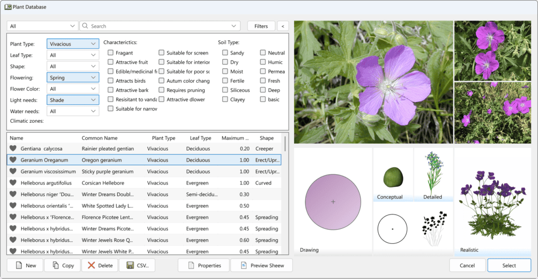
Task: Click the heart icon next to Helleborus argutifolius
Action: (14, 183)
